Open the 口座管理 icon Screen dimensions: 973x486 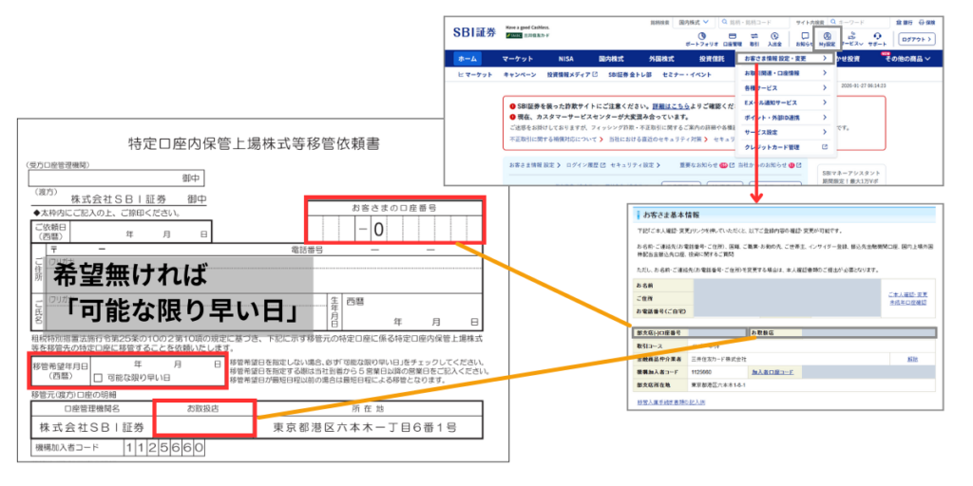733,39
